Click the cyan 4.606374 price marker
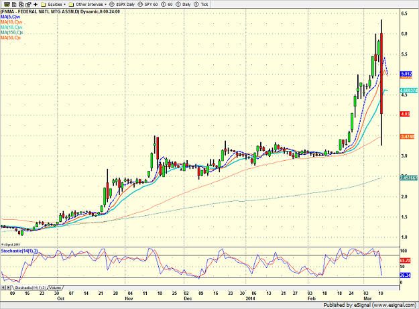419x309 pixels. (x=409, y=90)
